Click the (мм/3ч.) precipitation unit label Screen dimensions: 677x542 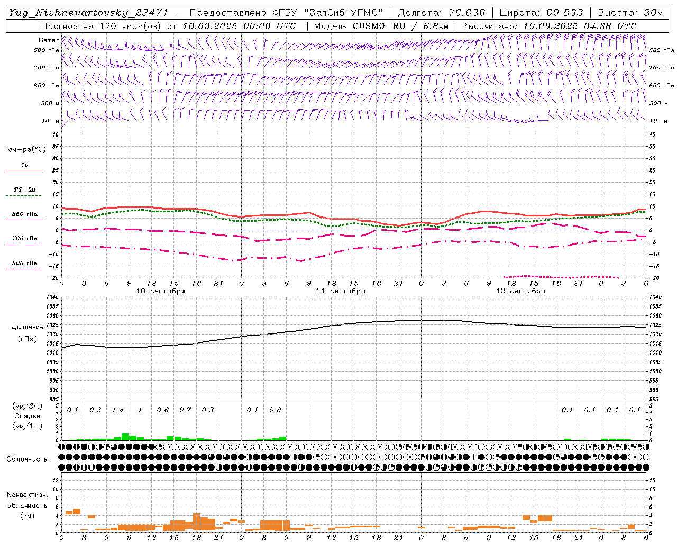click(28, 406)
